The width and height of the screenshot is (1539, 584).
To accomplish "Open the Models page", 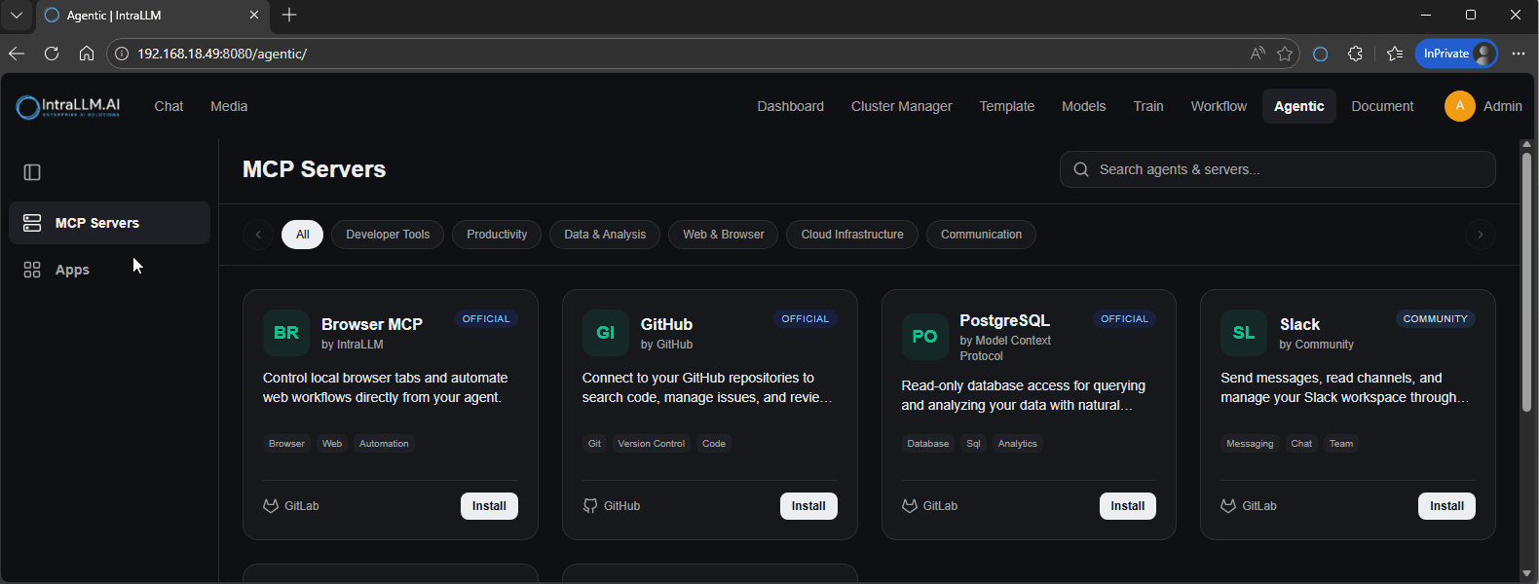I will click(x=1084, y=106).
